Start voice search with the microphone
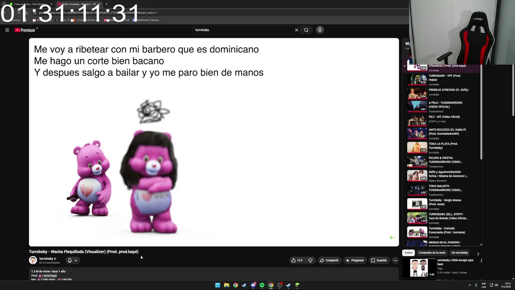Viewport: 515px width, 290px height. (x=320, y=30)
